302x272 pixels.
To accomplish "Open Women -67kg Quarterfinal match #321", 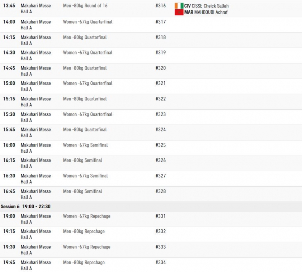I will click(88, 83).
